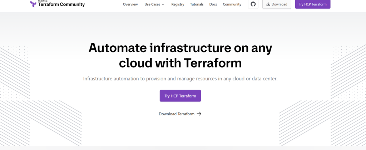Click the Download button in header

pos(277,4)
